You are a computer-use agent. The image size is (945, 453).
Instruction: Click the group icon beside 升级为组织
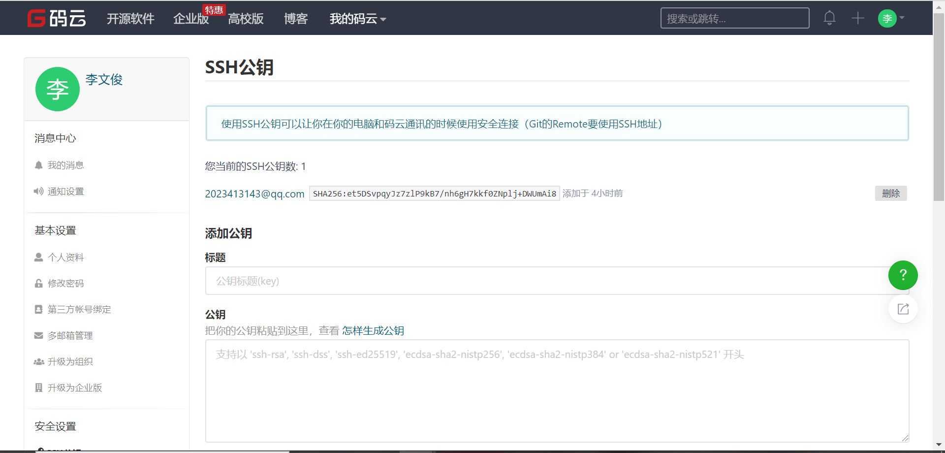tap(38, 361)
